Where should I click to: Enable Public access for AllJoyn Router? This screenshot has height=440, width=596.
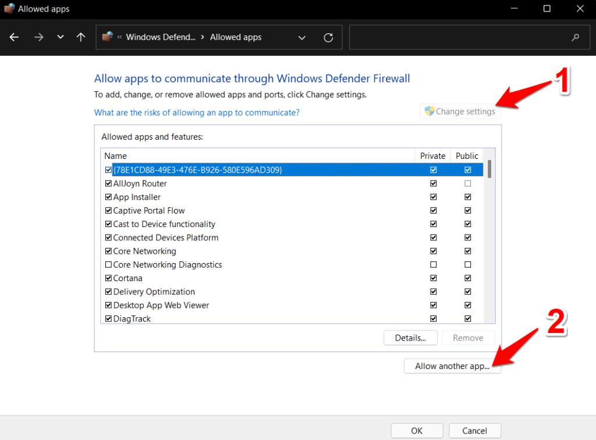pos(467,183)
